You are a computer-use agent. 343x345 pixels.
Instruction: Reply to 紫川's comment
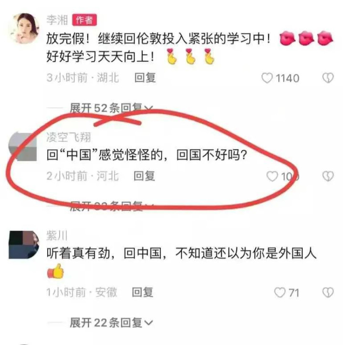point(143,292)
